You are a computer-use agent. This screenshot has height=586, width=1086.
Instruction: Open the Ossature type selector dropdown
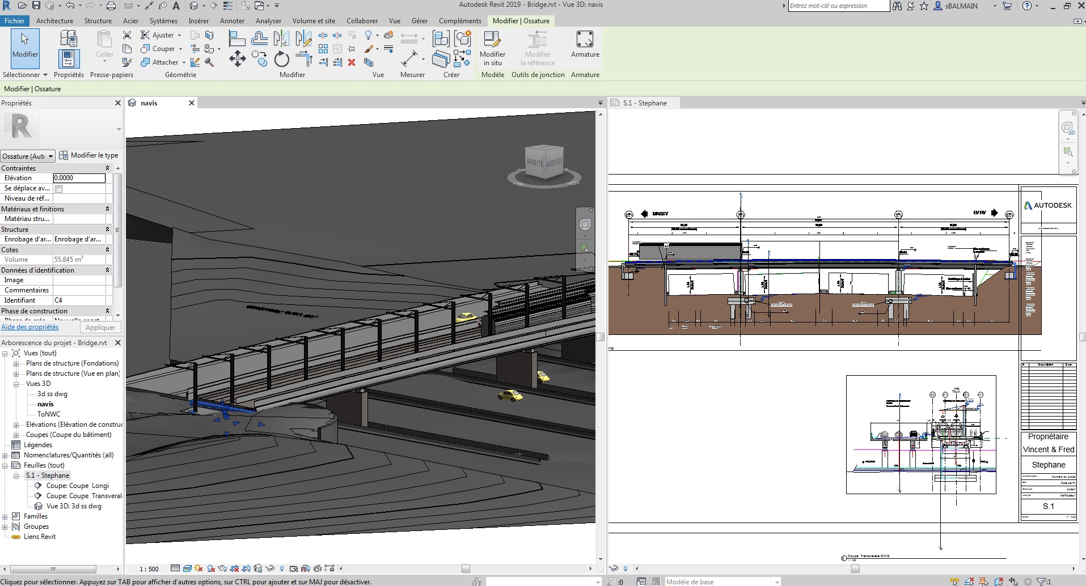pos(50,156)
